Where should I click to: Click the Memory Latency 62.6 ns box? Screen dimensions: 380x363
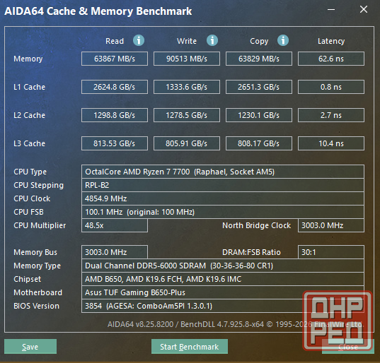[331, 59]
